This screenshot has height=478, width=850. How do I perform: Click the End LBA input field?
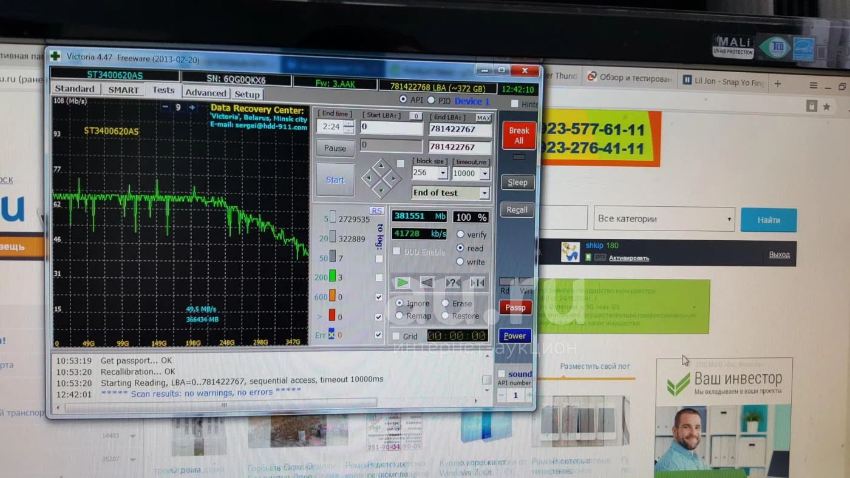click(460, 129)
